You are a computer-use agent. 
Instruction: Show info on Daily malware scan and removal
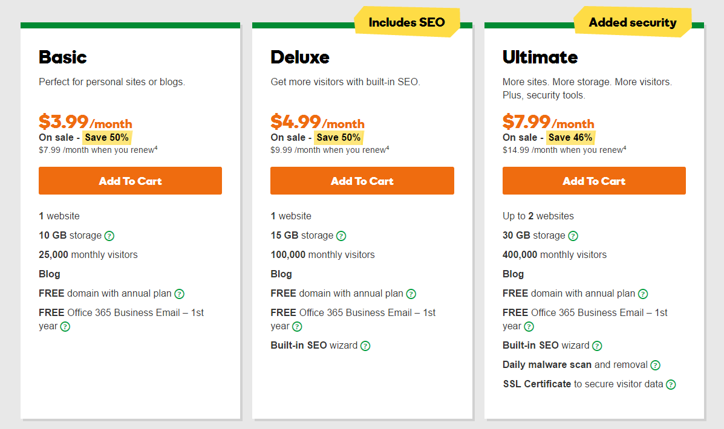[x=655, y=365]
